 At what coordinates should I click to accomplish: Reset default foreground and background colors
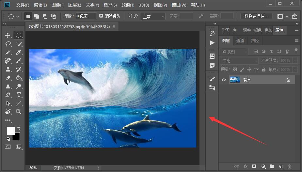pyautogui.click(x=8, y=139)
